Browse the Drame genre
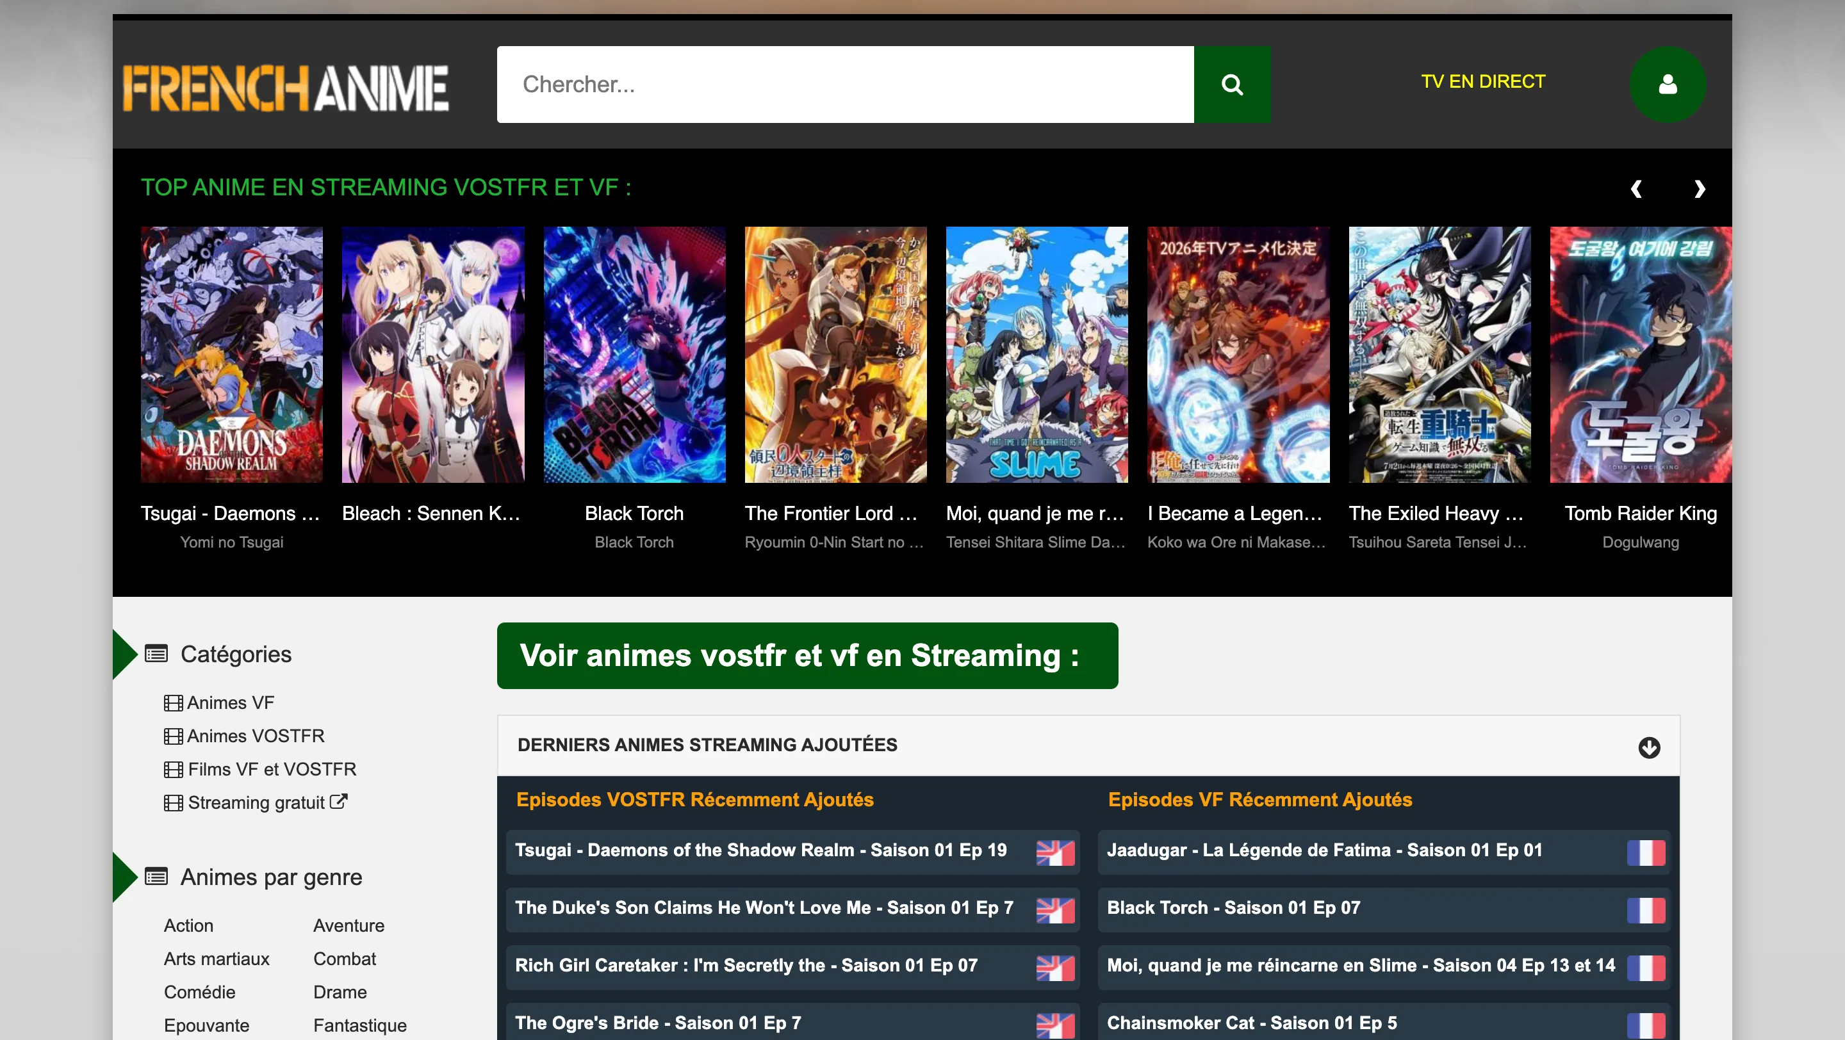1845x1040 pixels. [x=340, y=992]
